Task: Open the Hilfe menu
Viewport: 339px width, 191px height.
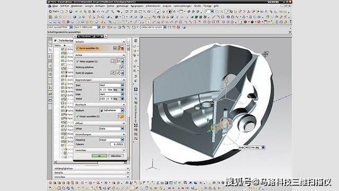Action: pyautogui.click(x=216, y=6)
